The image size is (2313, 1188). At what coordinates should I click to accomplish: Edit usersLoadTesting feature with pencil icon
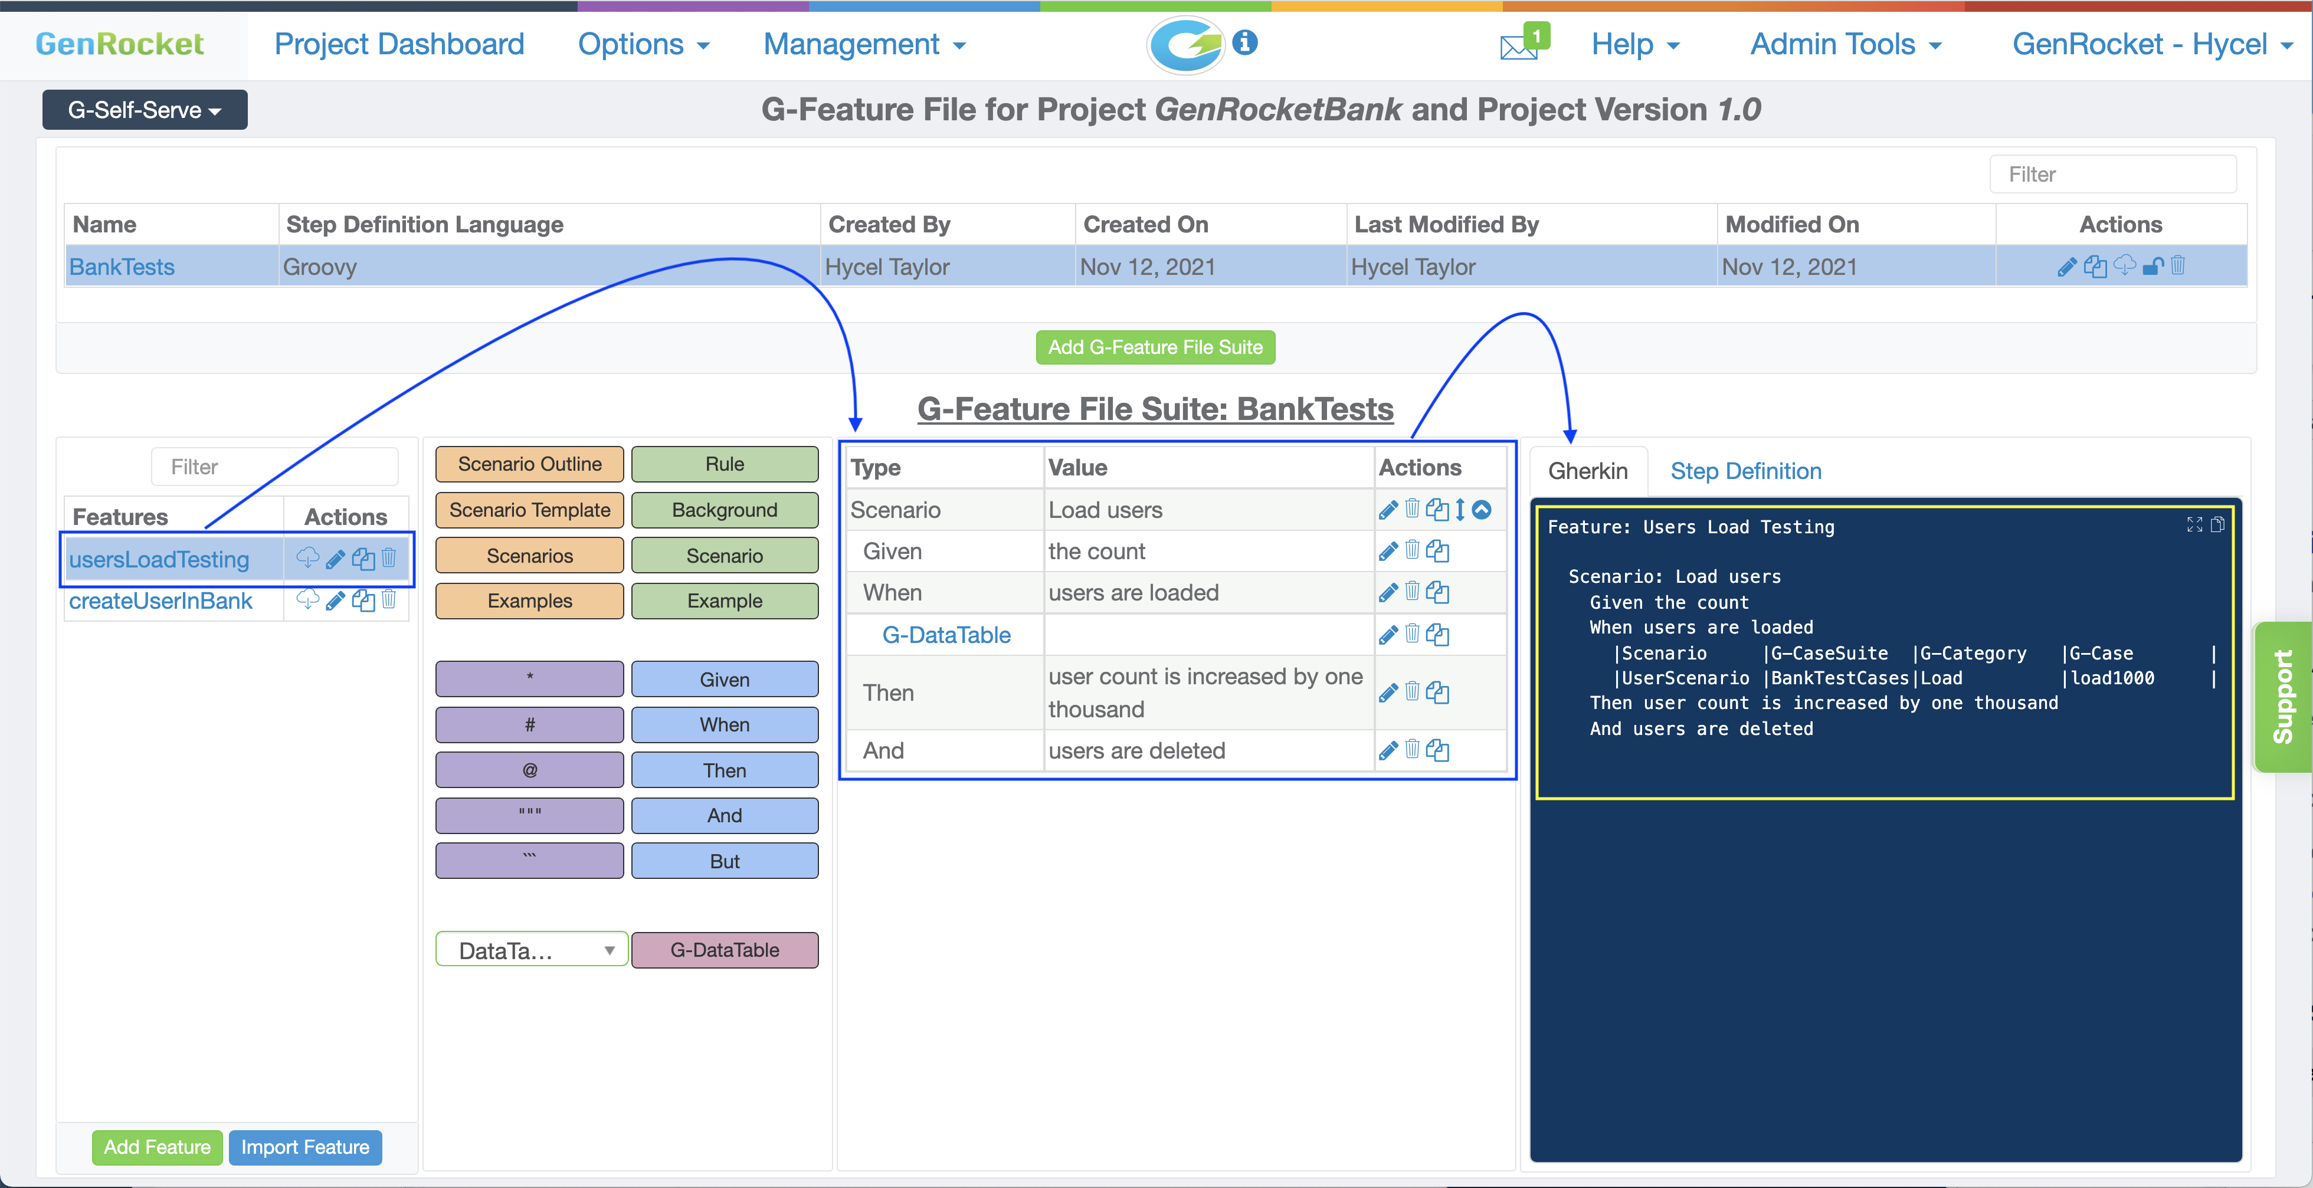click(335, 559)
